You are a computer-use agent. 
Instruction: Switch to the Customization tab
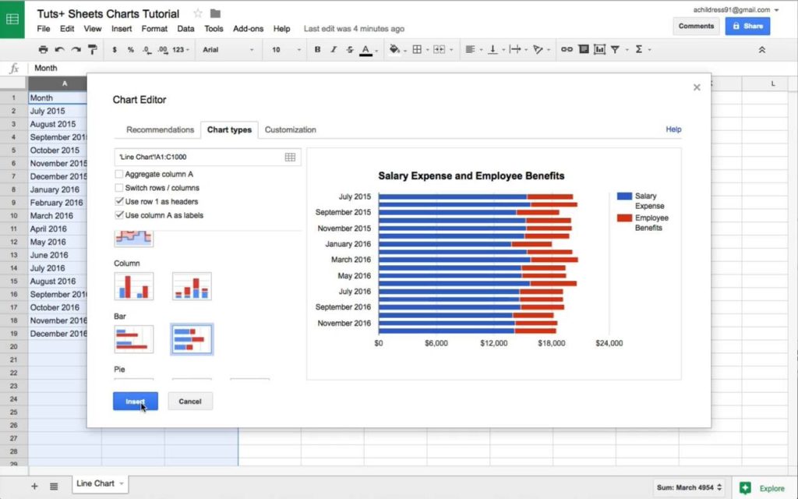[x=290, y=129]
